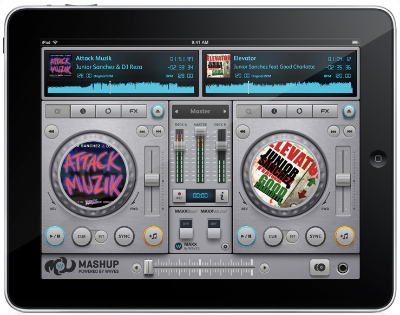Click the Wi-Fi icon in status bar
Image resolution: width=400 pixels, height=315 pixels.
(55, 42)
